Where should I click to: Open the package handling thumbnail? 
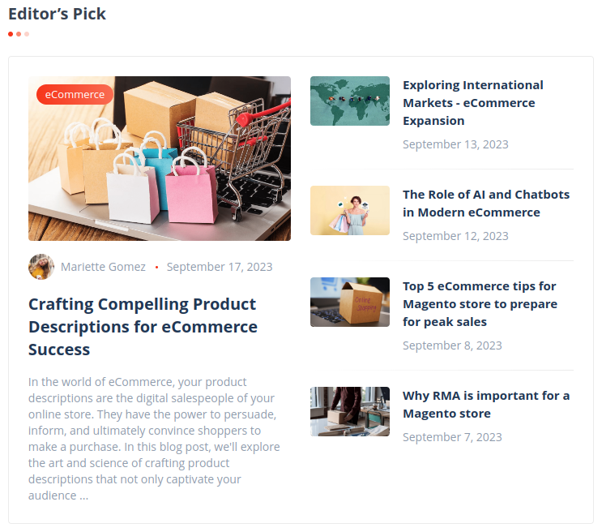(x=350, y=411)
